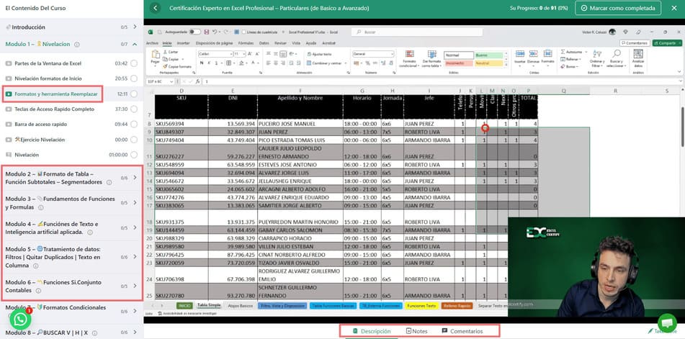Expand Modulo 3 Fundamentos de Funciones chevron
The width and height of the screenshot is (685, 339).
pos(135,203)
